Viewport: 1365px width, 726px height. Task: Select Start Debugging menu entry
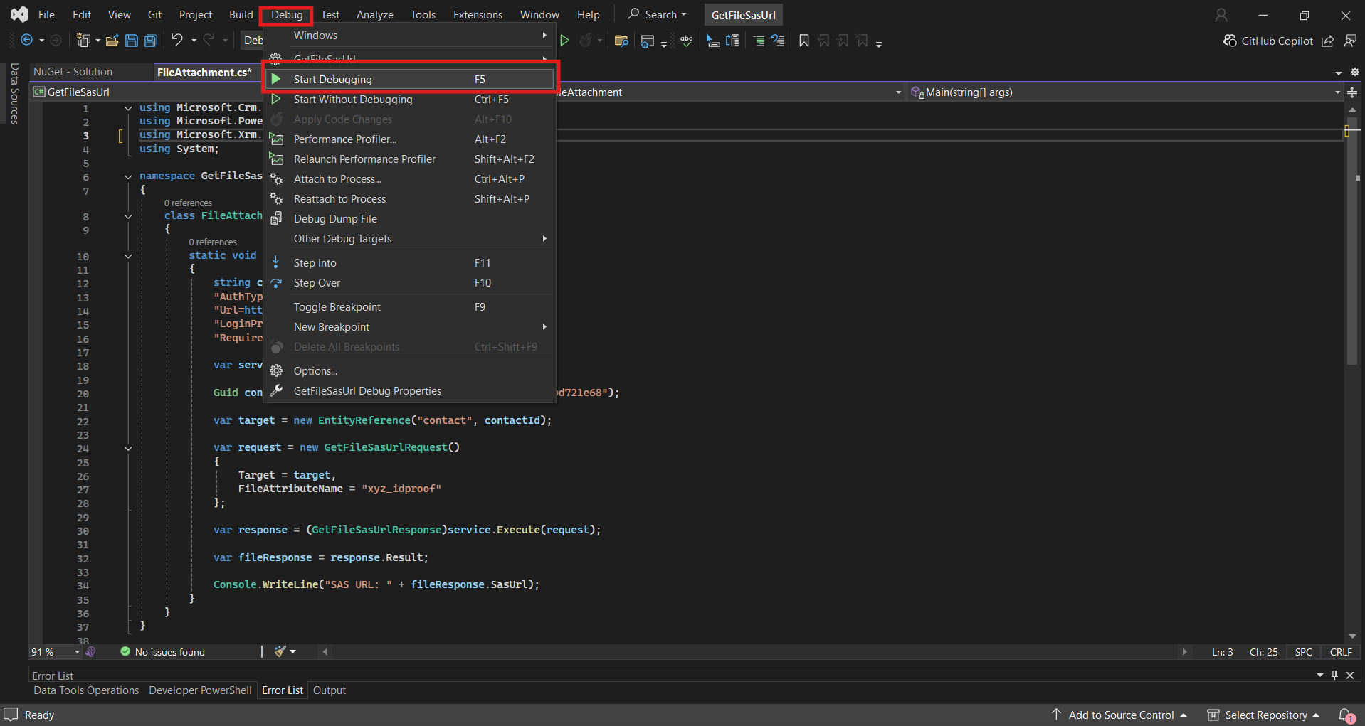[332, 80]
